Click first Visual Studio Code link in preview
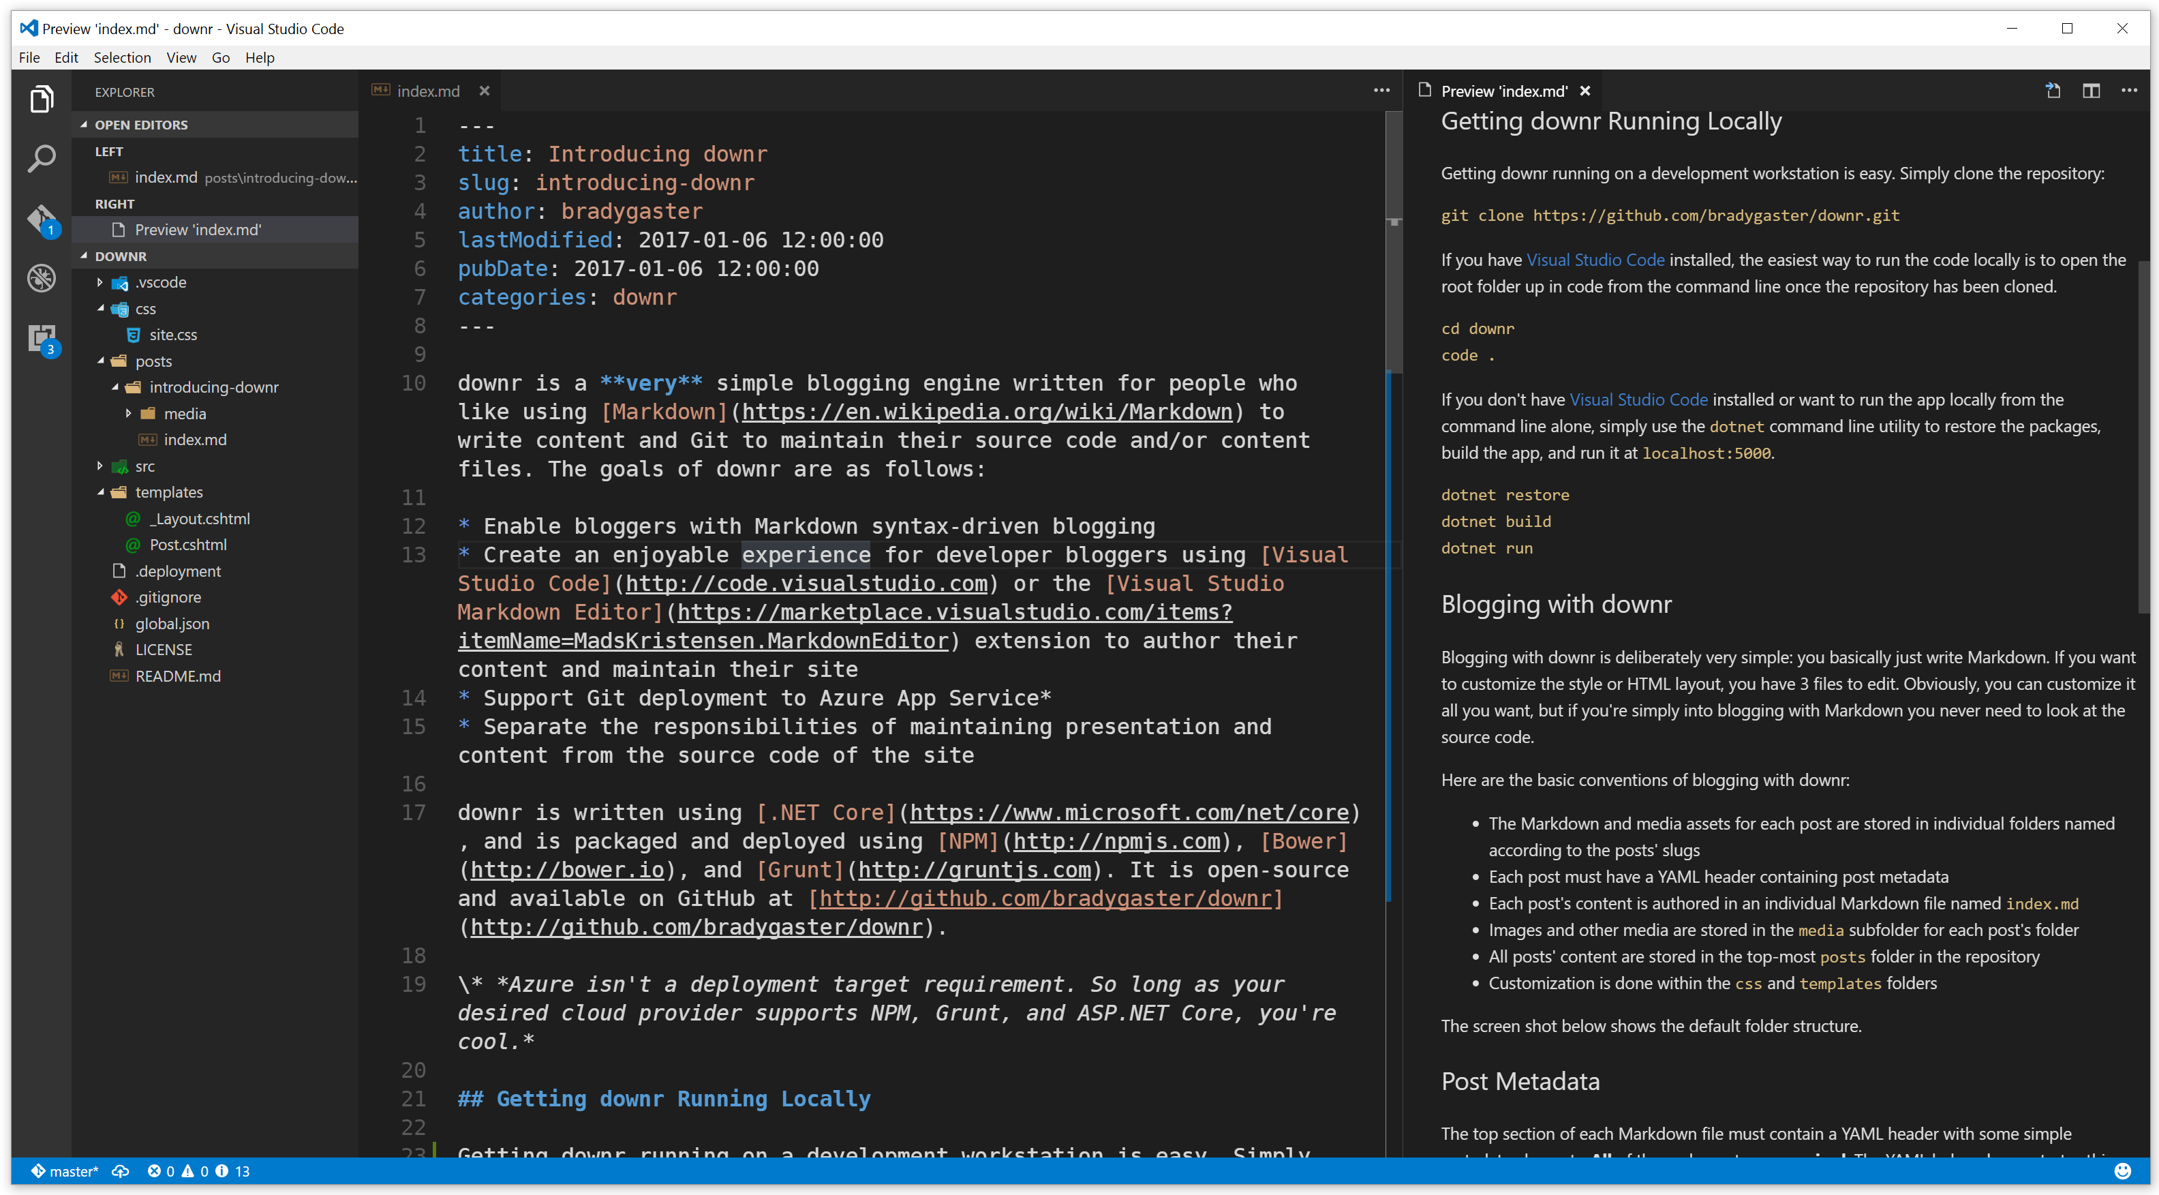 pyautogui.click(x=1595, y=260)
